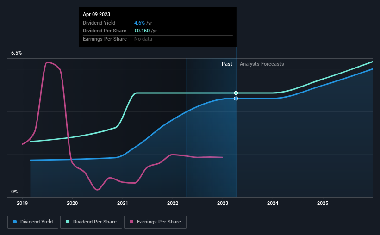Click the tooltip Dividend Per Share row label
Viewport: 380px width, 235px height.
105,31
